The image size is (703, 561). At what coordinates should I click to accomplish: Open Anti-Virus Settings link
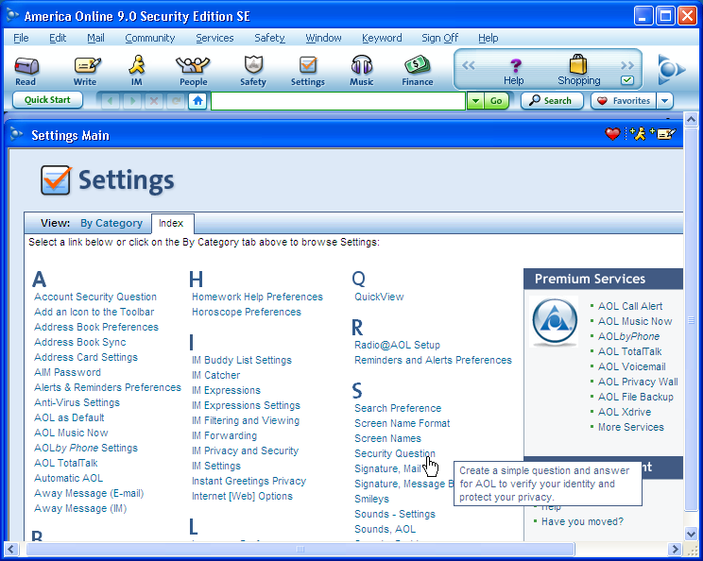coord(77,402)
